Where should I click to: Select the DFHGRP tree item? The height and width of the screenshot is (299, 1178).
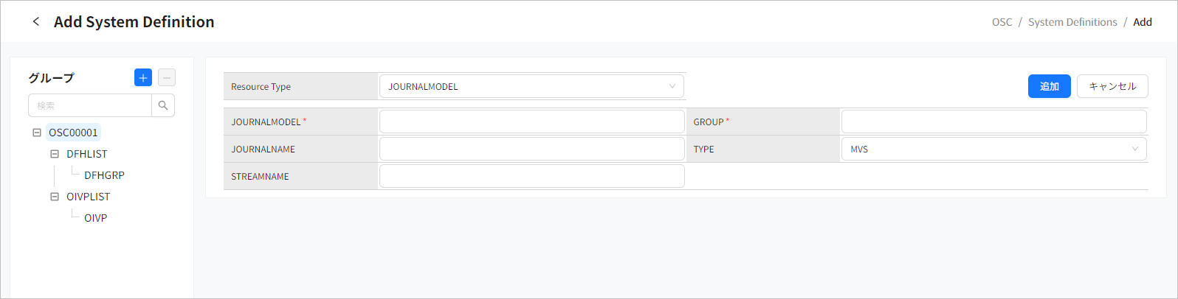[104, 175]
